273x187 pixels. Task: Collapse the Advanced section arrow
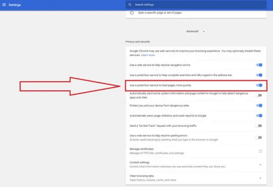[204, 31]
